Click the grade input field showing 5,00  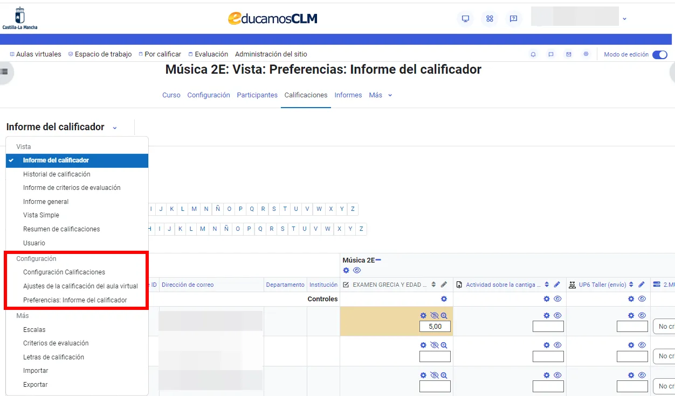click(x=435, y=326)
